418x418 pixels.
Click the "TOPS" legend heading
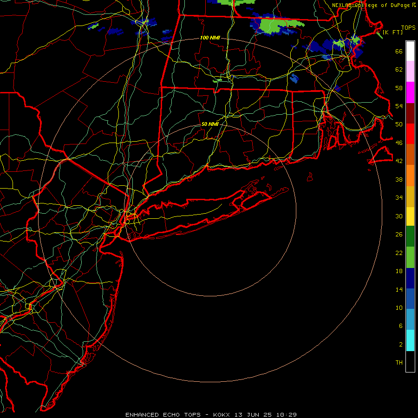[x=408, y=28]
